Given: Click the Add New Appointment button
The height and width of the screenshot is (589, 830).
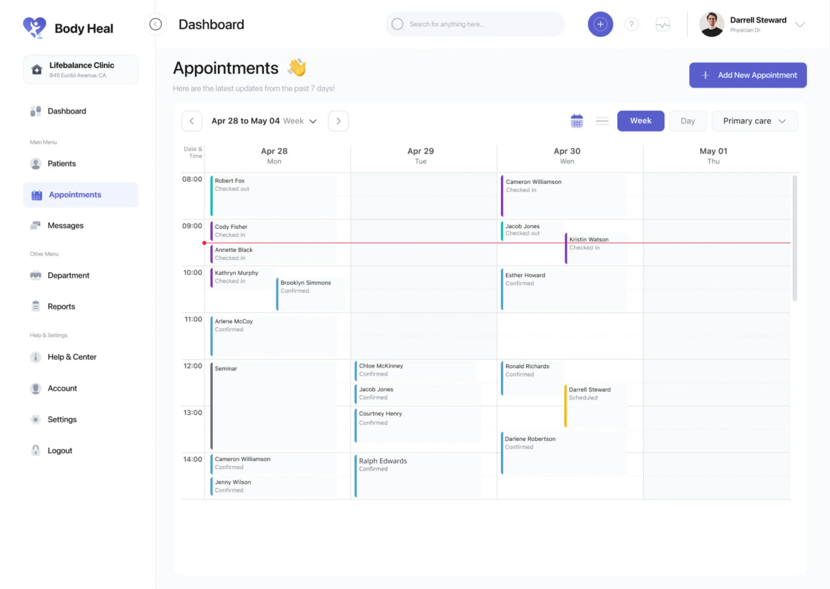Looking at the screenshot, I should (748, 75).
